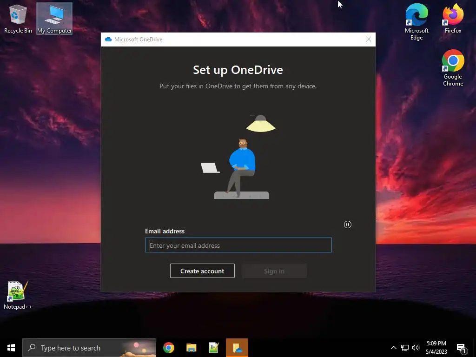Open Notepad++ from the taskbar
The height and width of the screenshot is (357, 476).
[214, 348]
